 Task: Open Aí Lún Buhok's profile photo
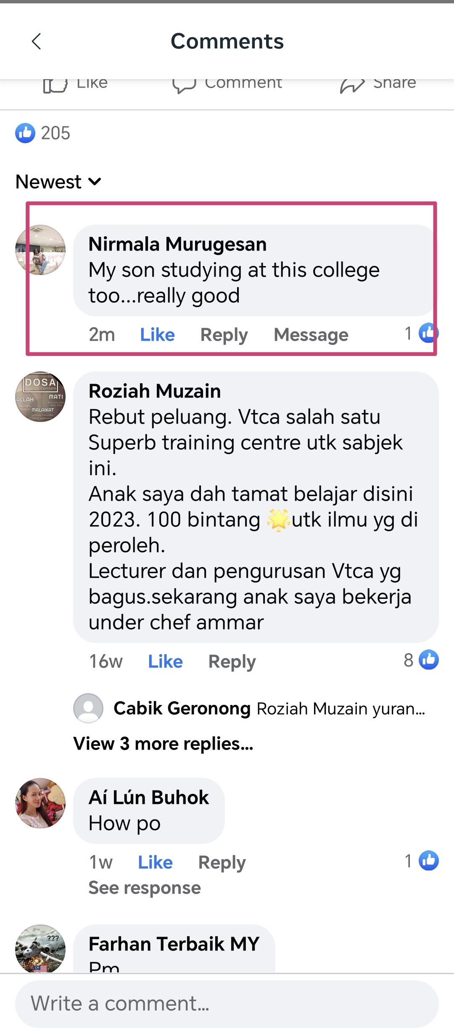point(40,803)
